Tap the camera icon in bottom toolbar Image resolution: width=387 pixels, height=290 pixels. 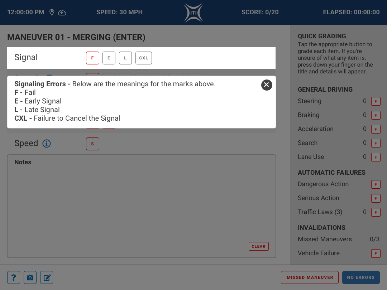pyautogui.click(x=30, y=277)
